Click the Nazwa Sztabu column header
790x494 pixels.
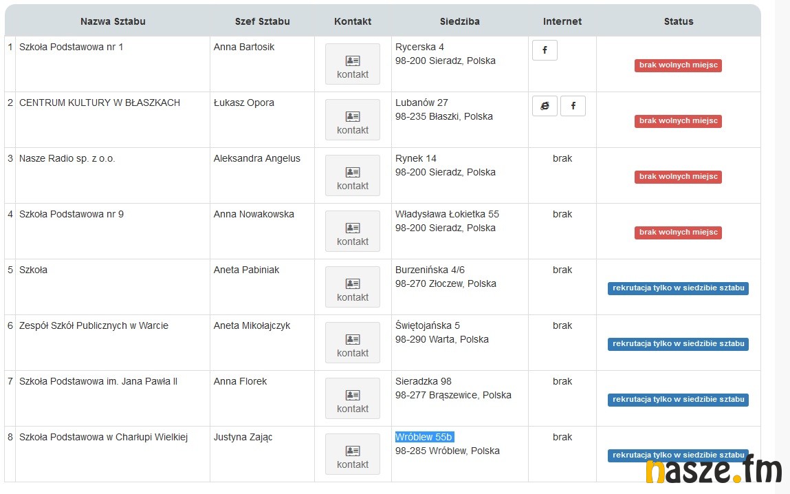113,21
